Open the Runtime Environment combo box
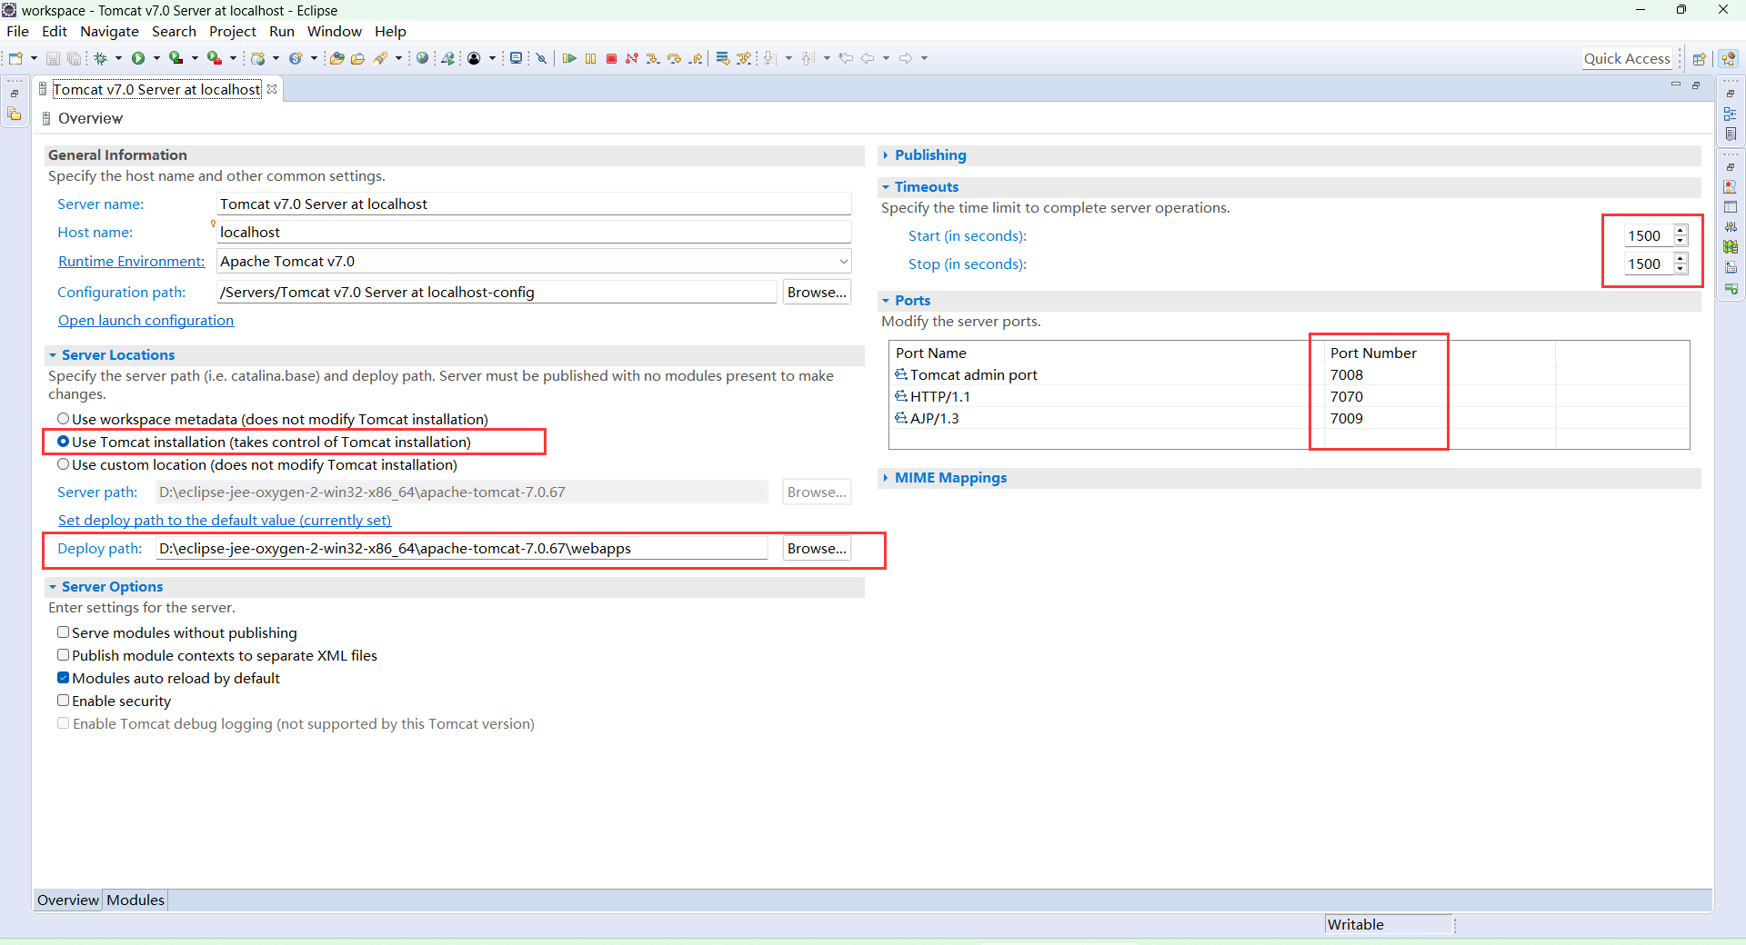 (x=534, y=261)
